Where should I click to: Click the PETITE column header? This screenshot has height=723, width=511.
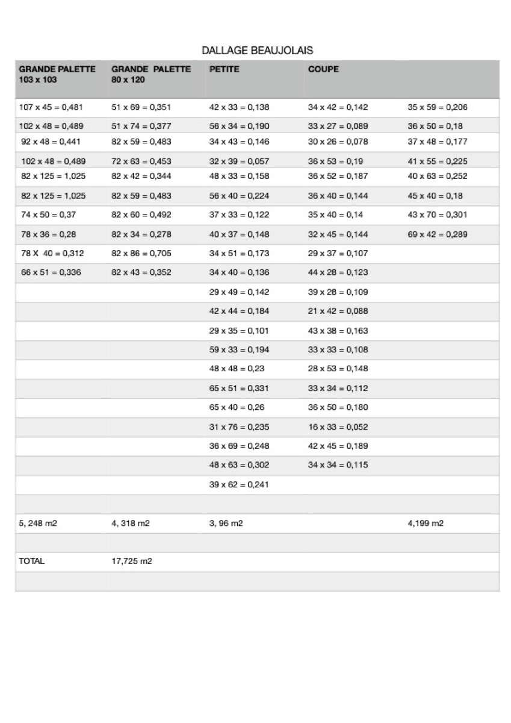(225, 69)
